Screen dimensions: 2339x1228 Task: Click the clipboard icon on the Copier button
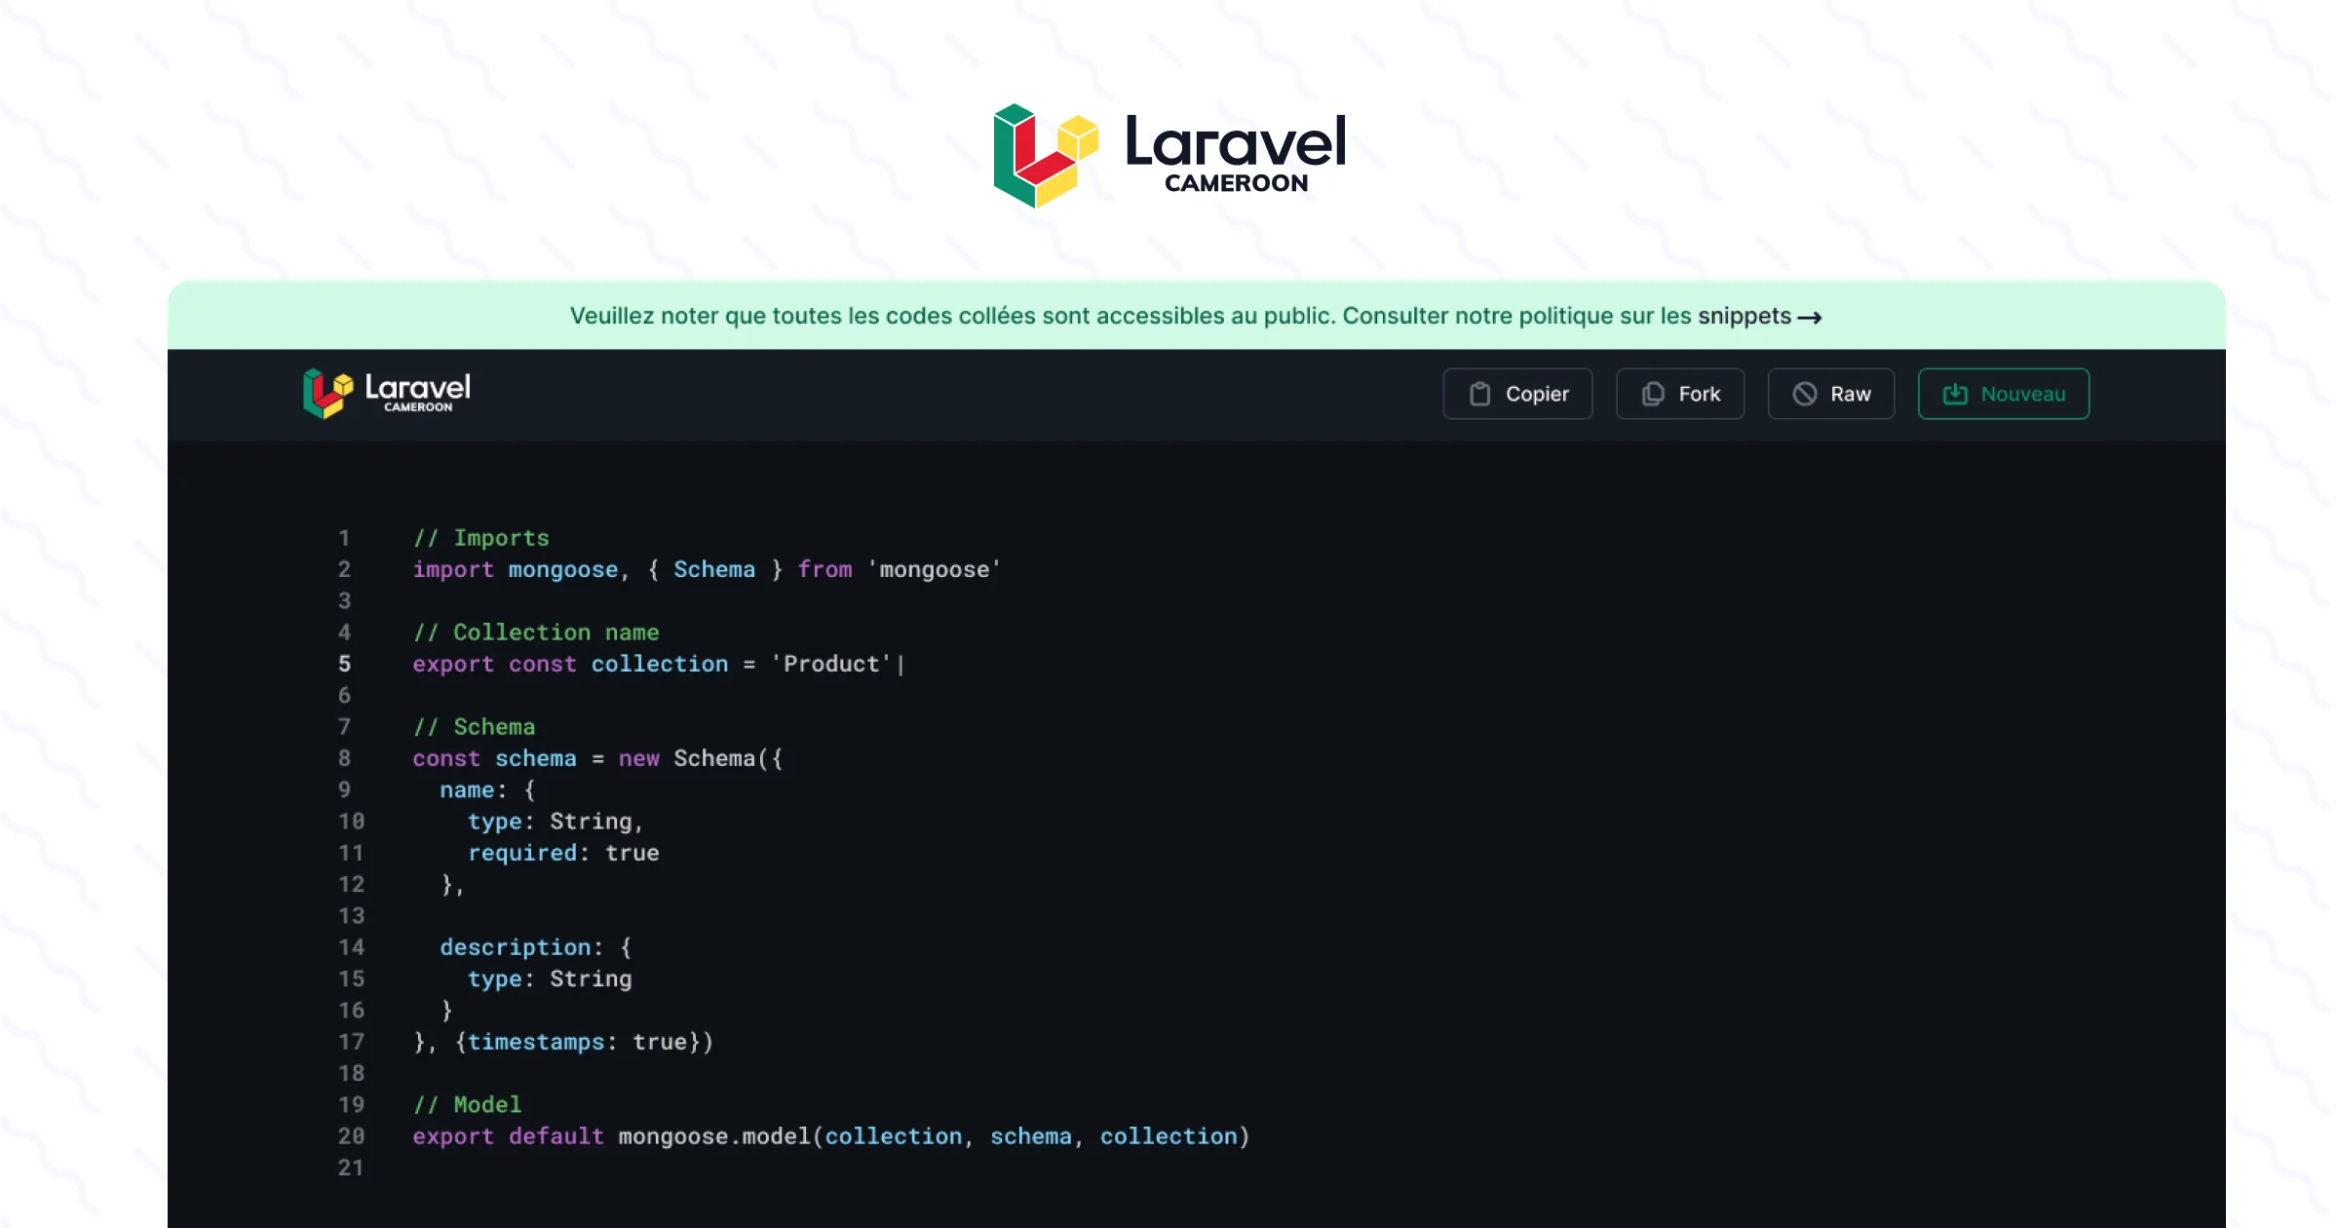coord(1481,394)
